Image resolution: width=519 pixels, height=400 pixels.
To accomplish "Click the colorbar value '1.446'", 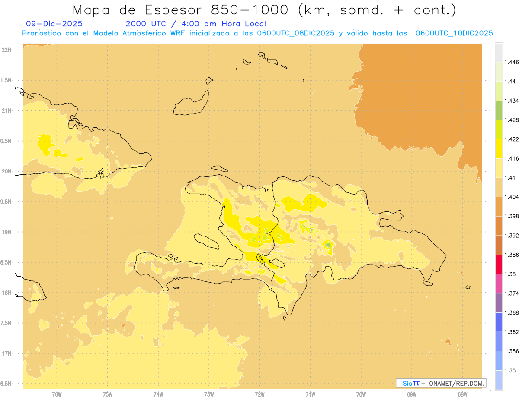I will pos(512,63).
